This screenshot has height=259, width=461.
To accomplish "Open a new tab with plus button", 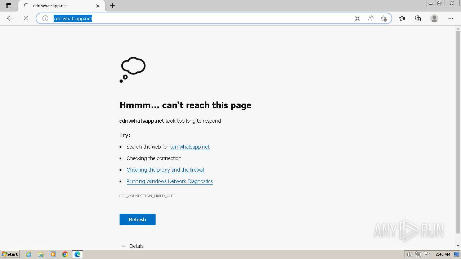I will [112, 6].
